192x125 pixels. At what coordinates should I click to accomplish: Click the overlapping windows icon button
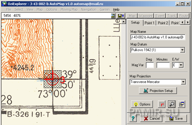[x=181, y=104]
